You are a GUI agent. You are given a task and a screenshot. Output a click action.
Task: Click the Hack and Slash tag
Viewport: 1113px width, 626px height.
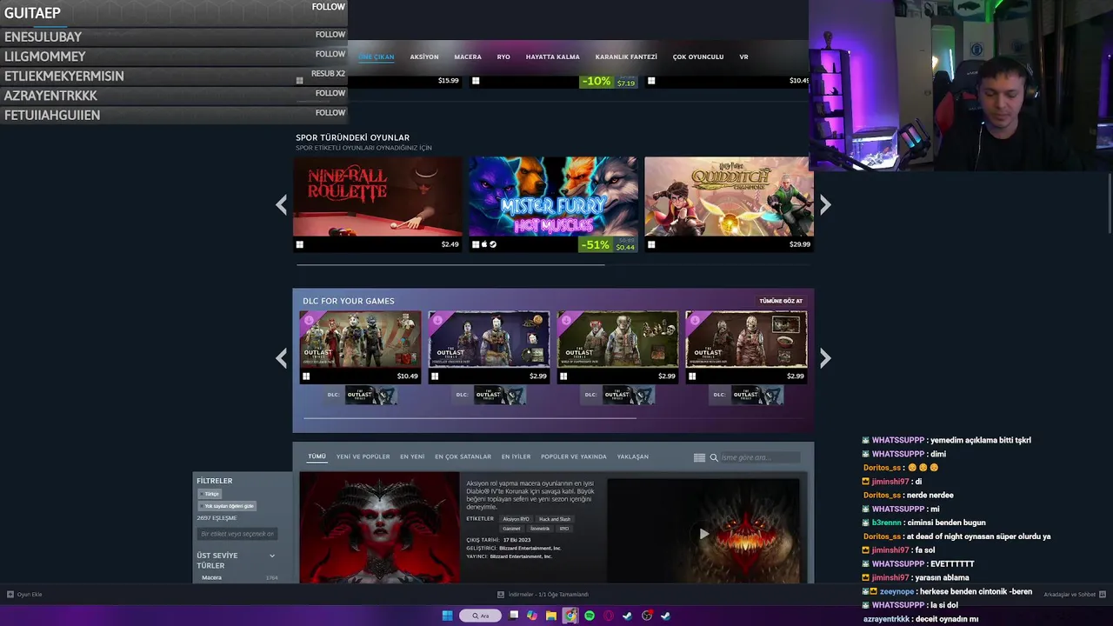pyautogui.click(x=555, y=519)
